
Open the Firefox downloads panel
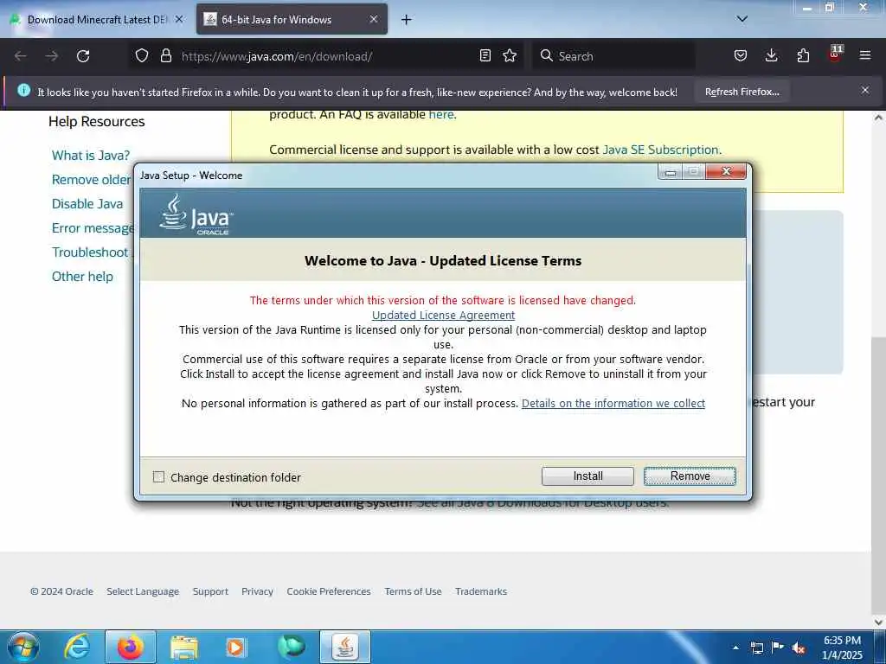[x=771, y=55]
